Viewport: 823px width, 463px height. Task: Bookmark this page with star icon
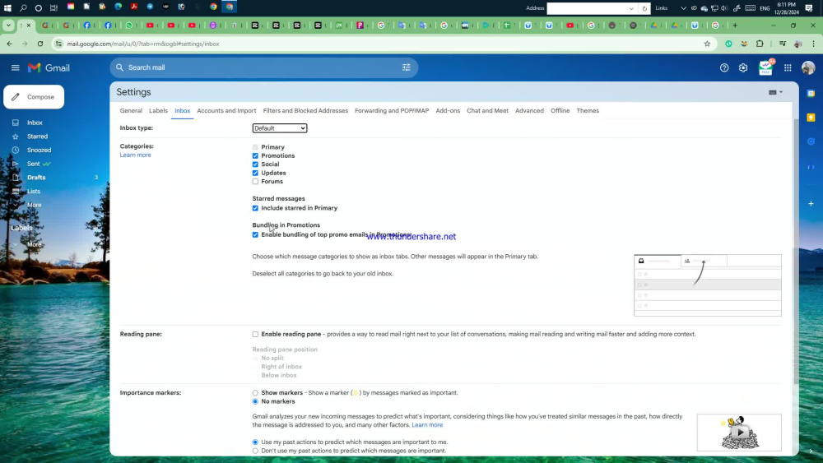(707, 44)
